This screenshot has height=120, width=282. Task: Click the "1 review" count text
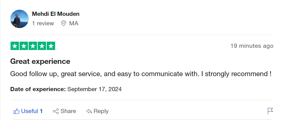(43, 23)
